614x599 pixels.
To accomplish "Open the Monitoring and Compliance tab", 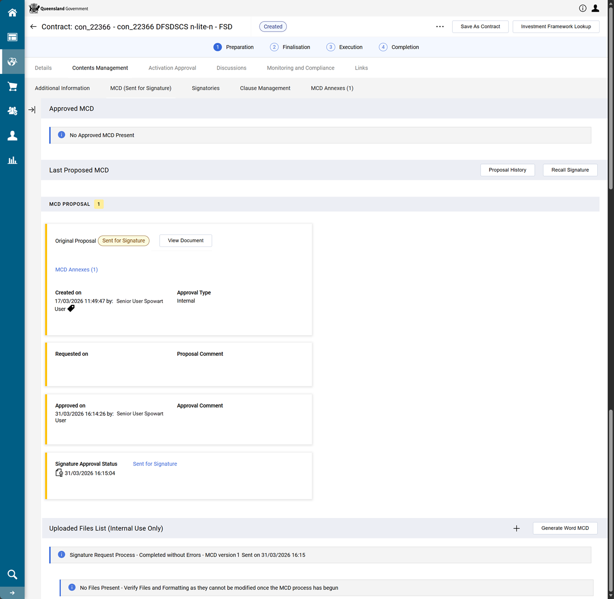I will click(x=300, y=68).
